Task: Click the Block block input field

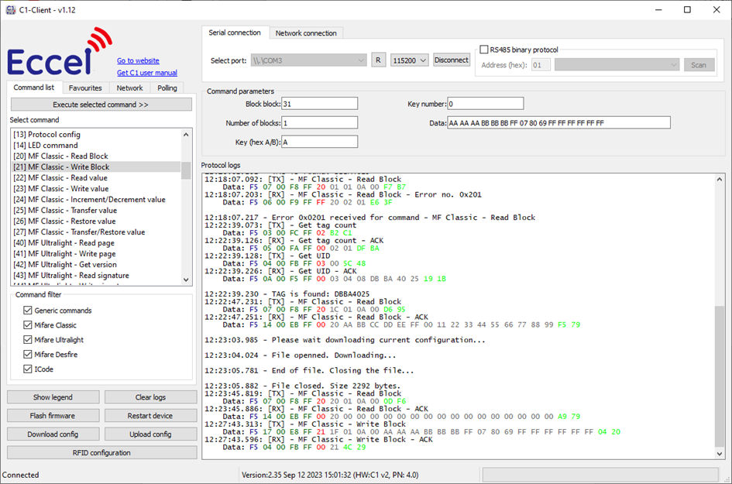Action: tap(319, 104)
